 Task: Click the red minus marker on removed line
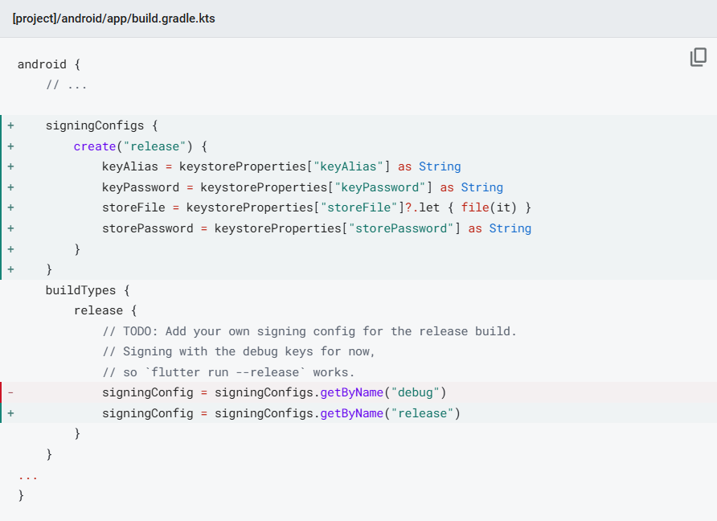point(10,392)
